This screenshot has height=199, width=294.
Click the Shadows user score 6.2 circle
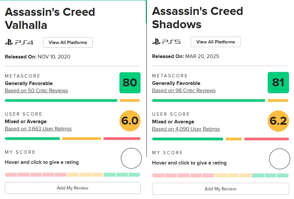tap(278, 121)
